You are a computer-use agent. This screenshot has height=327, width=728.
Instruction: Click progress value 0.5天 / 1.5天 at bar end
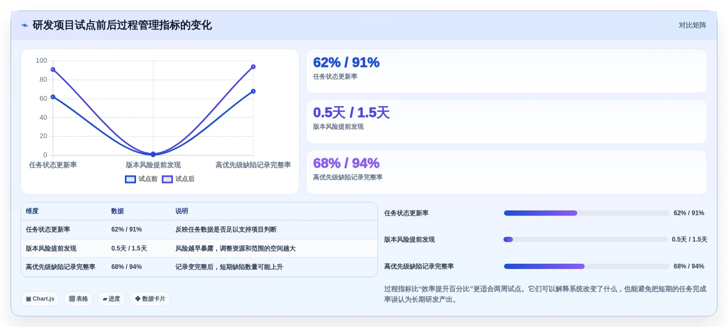(x=690, y=239)
